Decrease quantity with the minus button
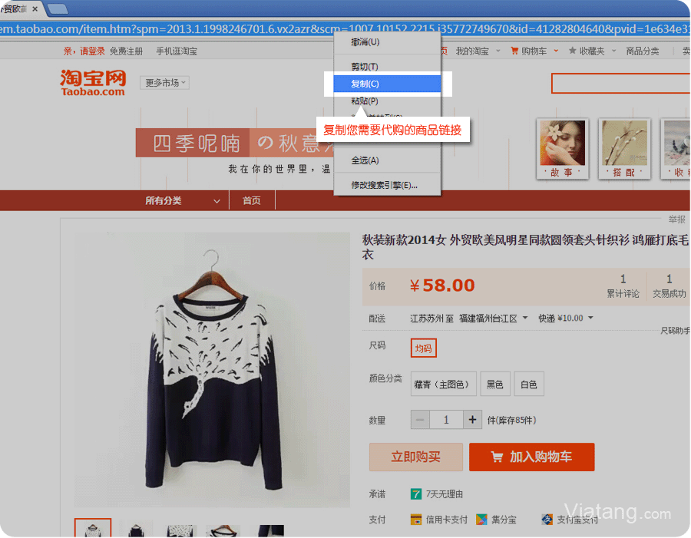This screenshot has height=538, width=691. [x=420, y=420]
